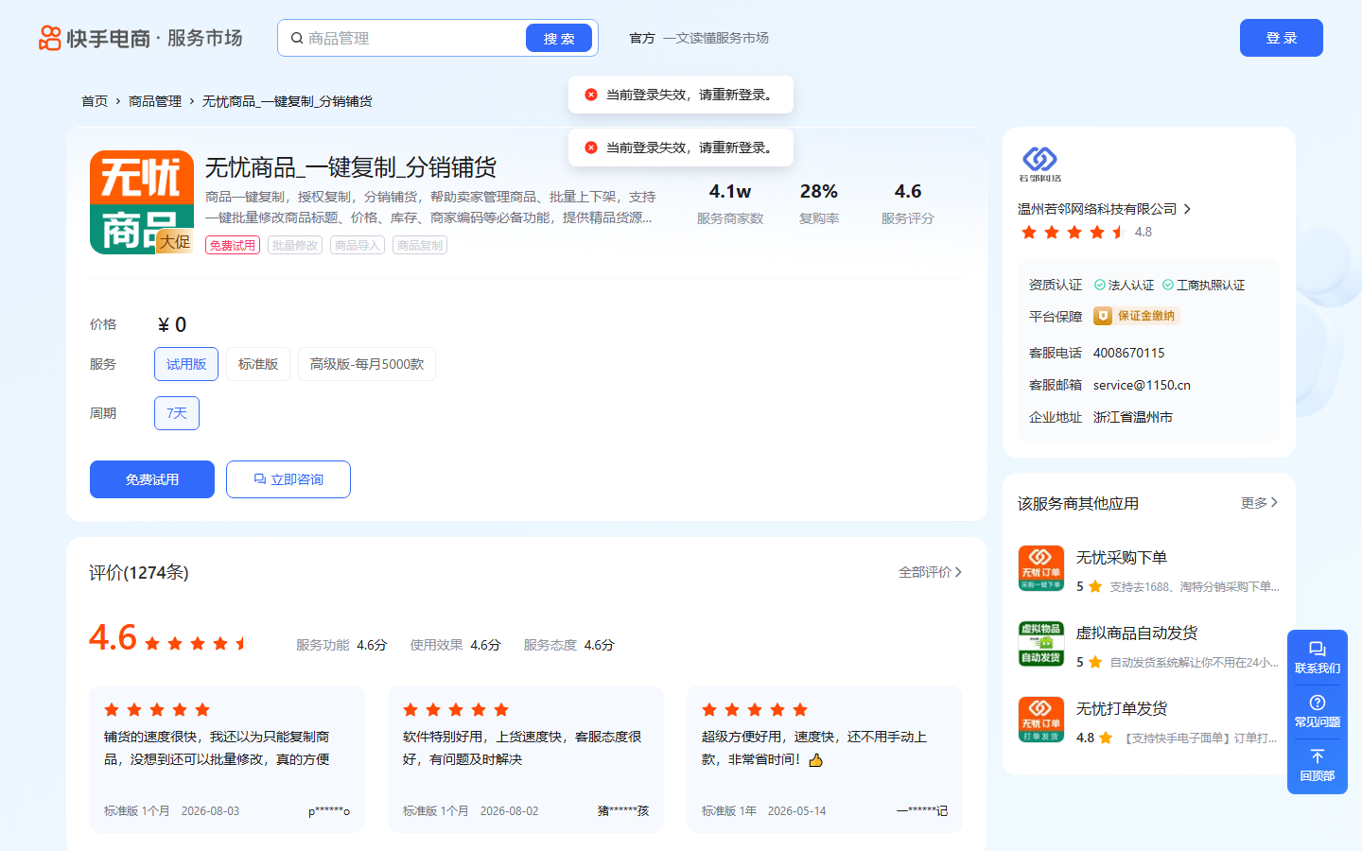
Task: Click the review card by p******o
Action: click(x=227, y=759)
